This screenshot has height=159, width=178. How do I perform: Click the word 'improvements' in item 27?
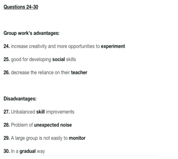pos(60,112)
